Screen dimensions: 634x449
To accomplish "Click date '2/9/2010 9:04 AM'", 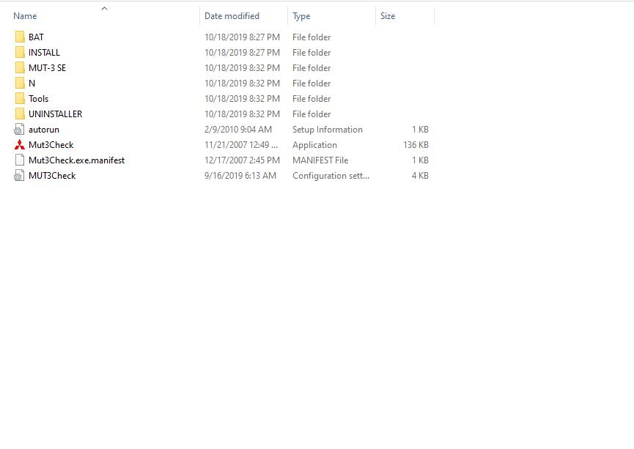I will [238, 130].
